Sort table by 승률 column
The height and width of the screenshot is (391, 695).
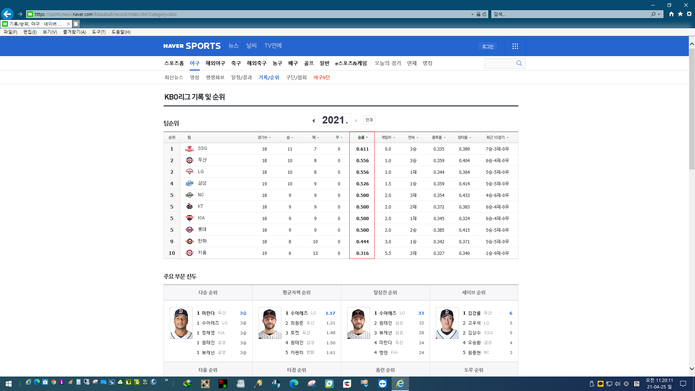pos(362,138)
